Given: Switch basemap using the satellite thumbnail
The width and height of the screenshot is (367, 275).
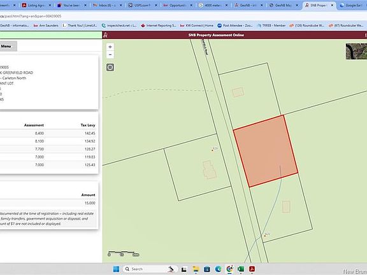Looking at the screenshot, I should tap(356, 51).
